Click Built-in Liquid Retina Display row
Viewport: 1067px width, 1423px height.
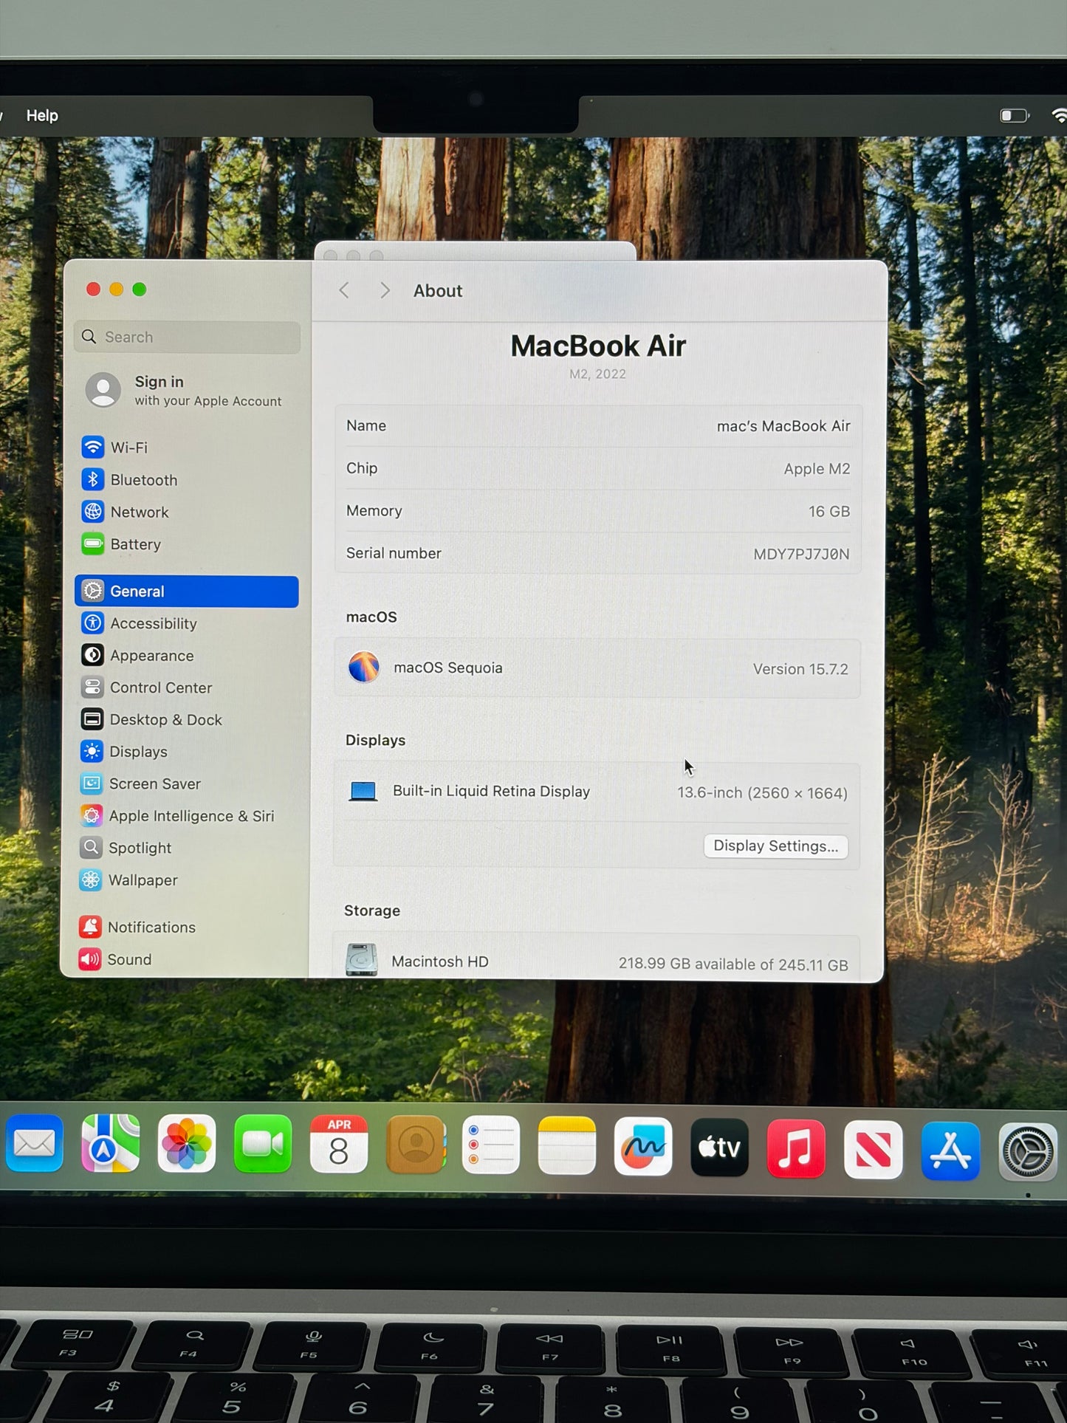coord(597,792)
